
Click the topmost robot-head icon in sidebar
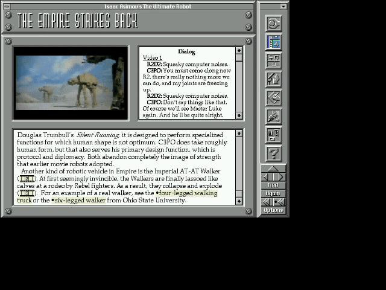point(273,24)
